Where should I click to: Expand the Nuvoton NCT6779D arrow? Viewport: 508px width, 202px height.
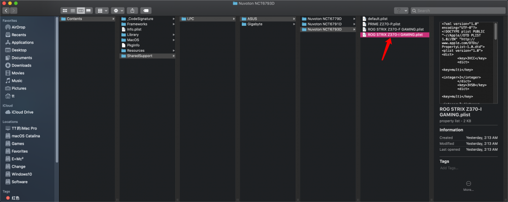pos(355,19)
